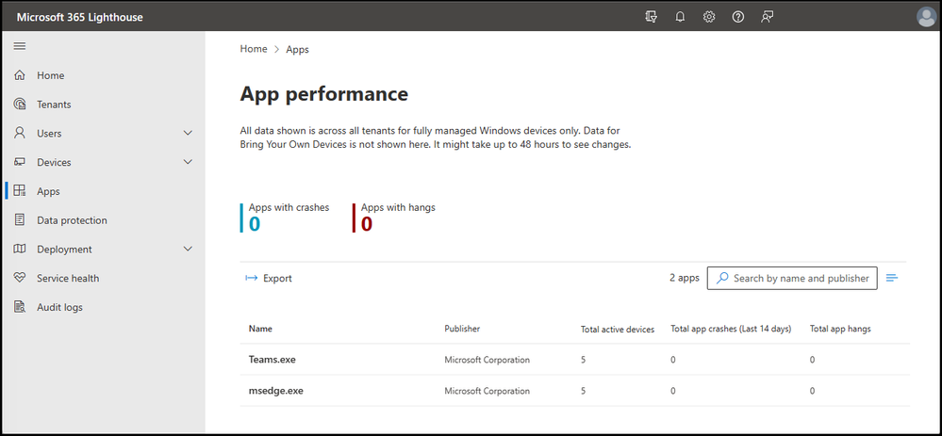Sort by Name column header
The image size is (942, 436).
260,329
